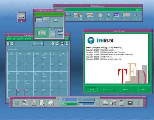Open the Calendar View menu
Viewport: 154px width, 120px height.
coord(21,39)
